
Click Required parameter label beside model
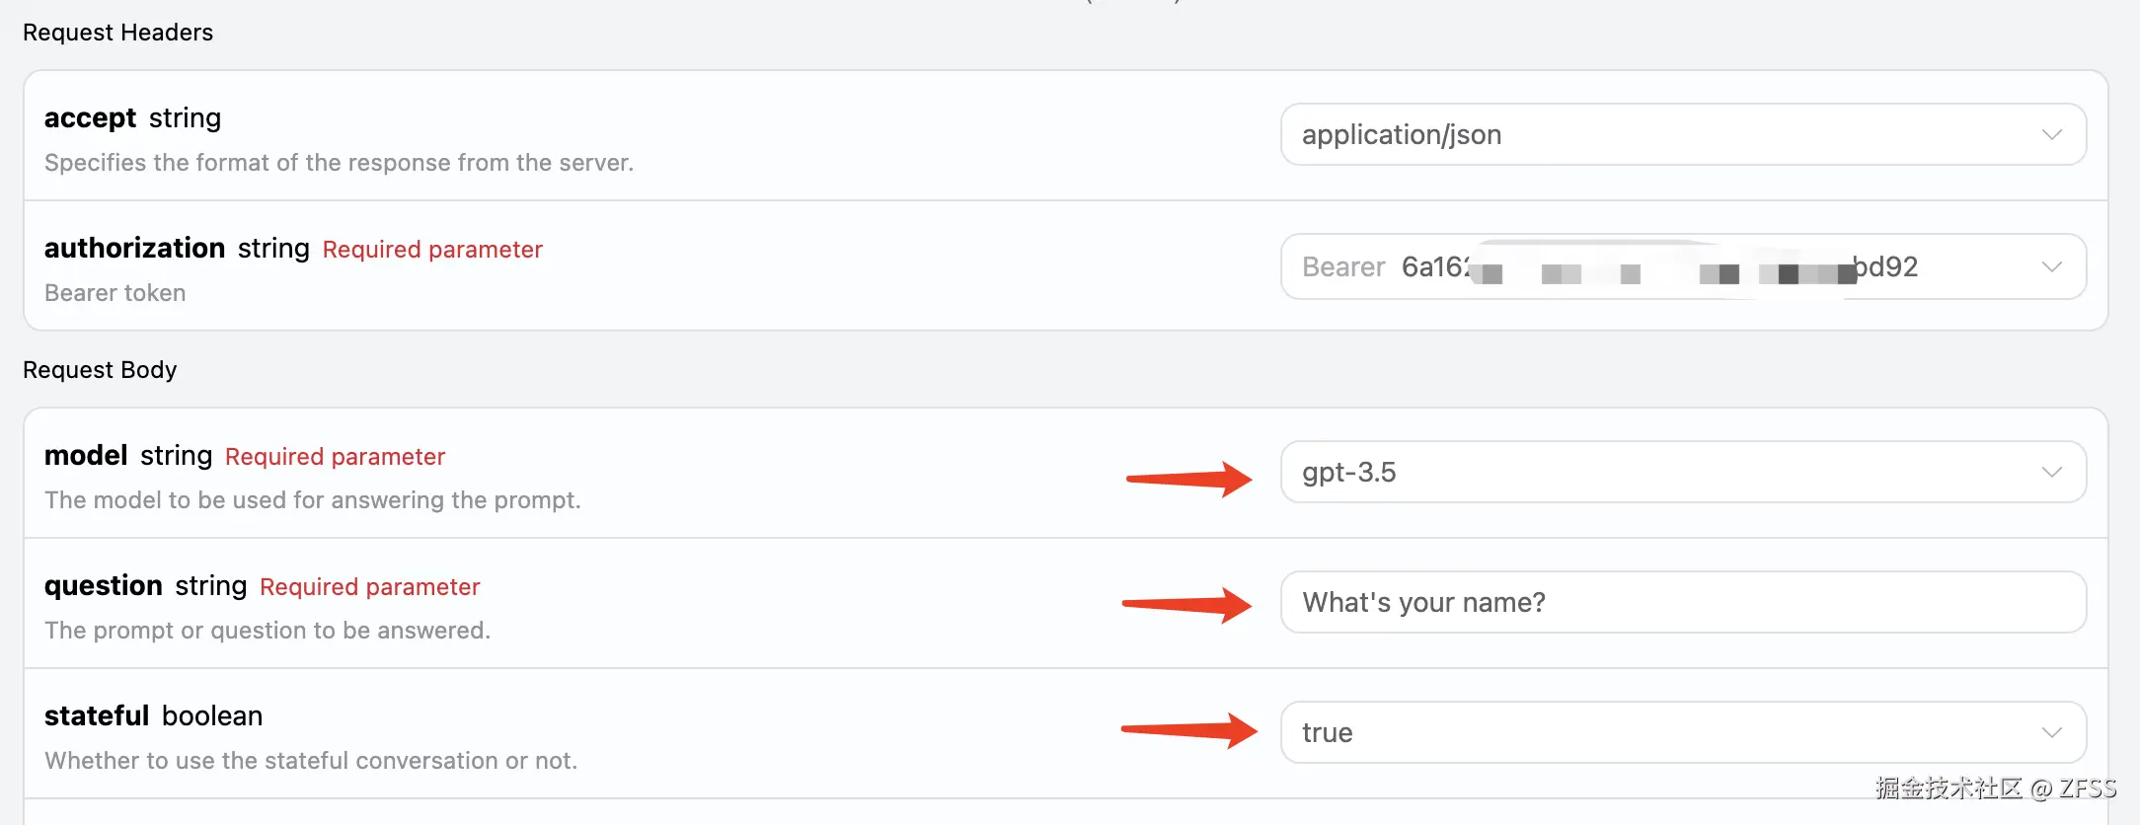pos(335,457)
